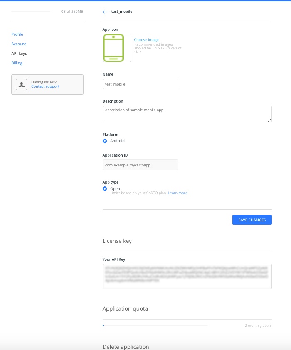The height and width of the screenshot is (350, 291).
Task: Click the storage usage bar showing 0B of 250MB
Action: [x=30, y=12]
